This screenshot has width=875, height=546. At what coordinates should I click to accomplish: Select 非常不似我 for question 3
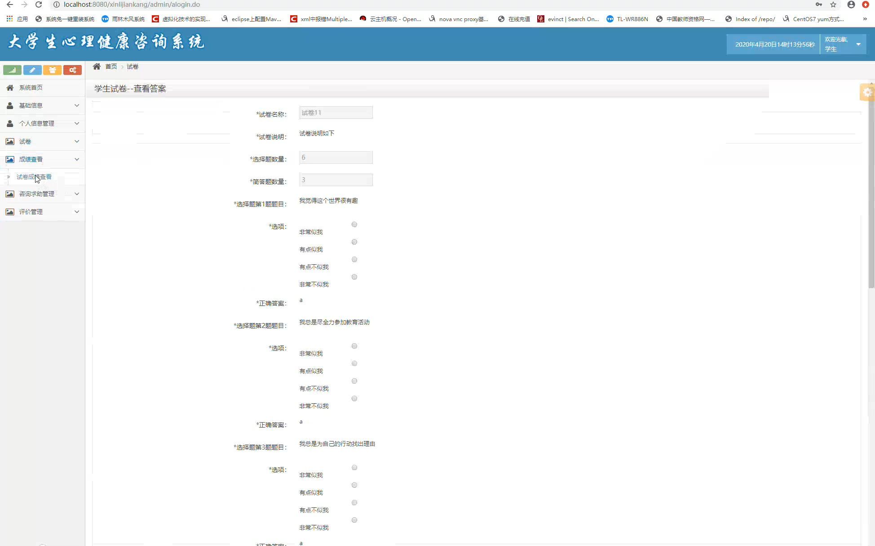pos(354,520)
